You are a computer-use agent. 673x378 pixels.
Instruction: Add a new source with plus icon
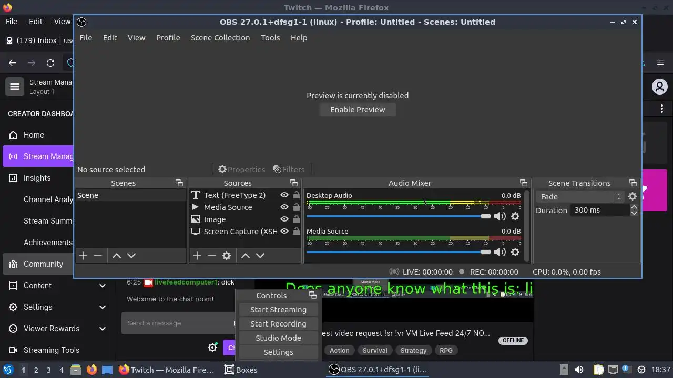click(x=197, y=256)
